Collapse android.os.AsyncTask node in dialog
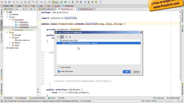The height and width of the screenshot is (103, 184). tap(57, 40)
